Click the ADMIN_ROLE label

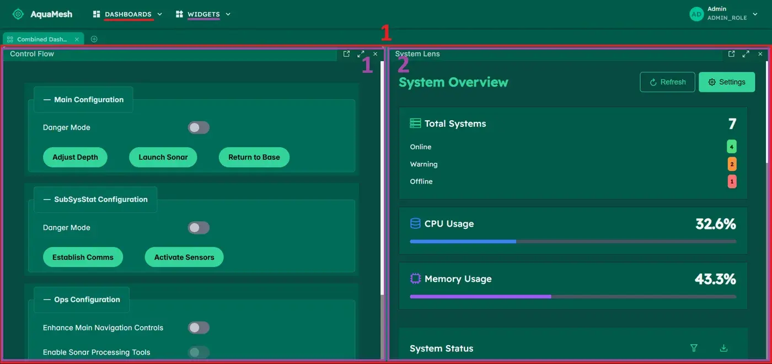727,18
